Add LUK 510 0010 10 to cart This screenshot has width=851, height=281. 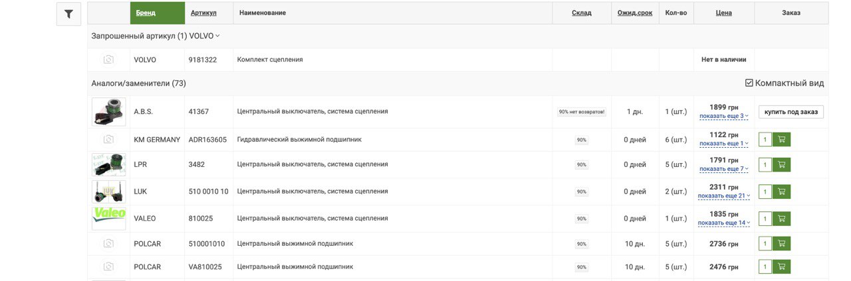[x=781, y=192]
